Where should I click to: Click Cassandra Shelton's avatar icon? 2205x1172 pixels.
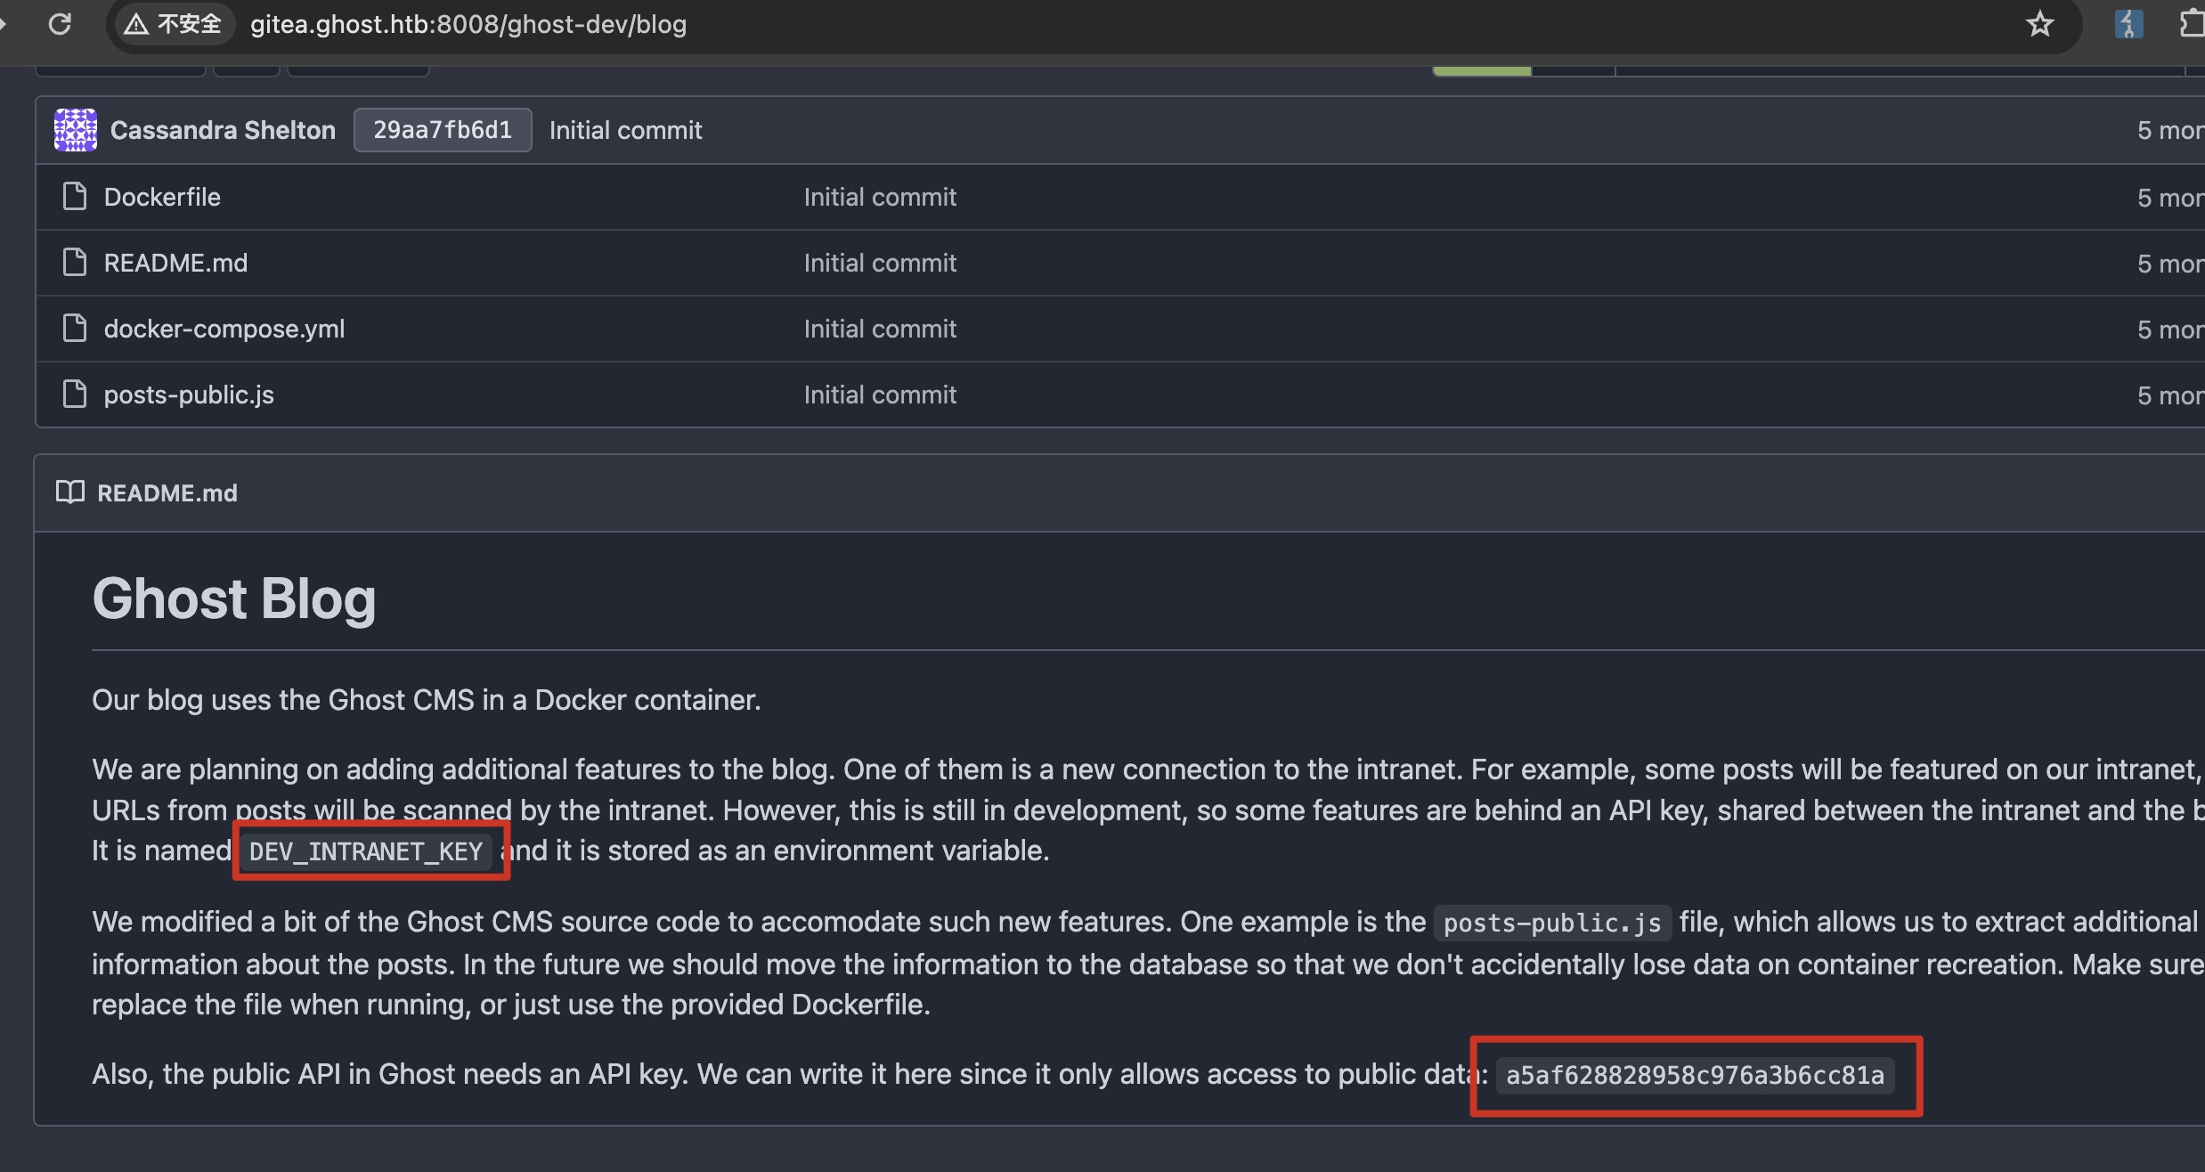pyautogui.click(x=76, y=130)
